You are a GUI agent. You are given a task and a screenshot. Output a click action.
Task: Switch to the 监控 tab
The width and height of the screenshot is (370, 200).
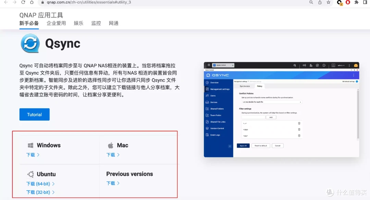[96, 23]
